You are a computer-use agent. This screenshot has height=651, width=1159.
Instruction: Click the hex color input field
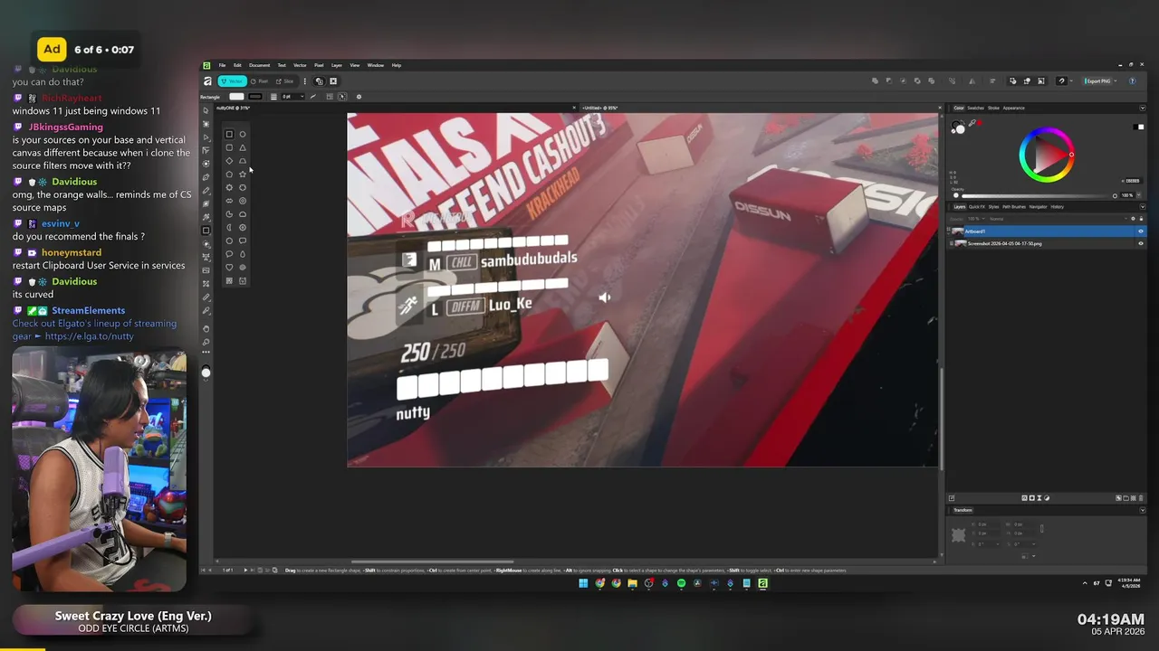point(1134,181)
